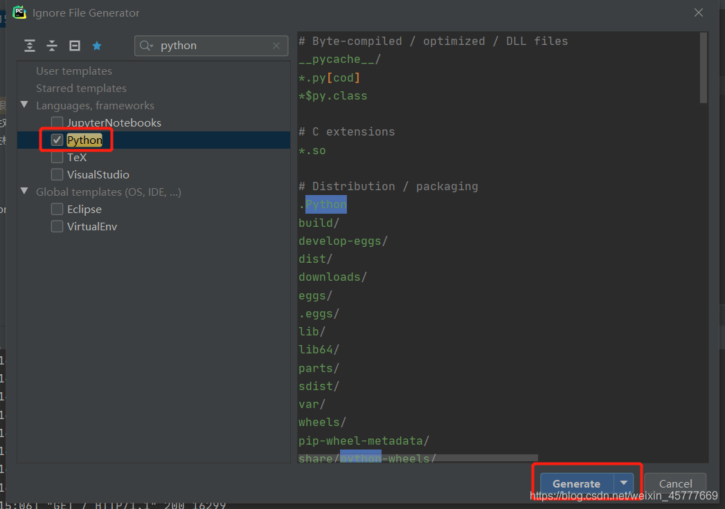The height and width of the screenshot is (509, 725).
Task: Click the Global templates (OS, IDE, ...) label
Action: [109, 192]
